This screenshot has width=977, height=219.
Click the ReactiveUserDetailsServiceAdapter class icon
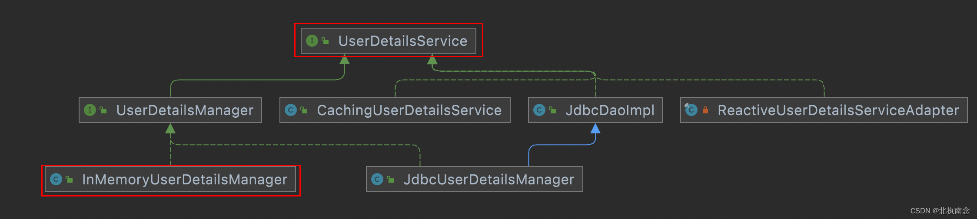pyautogui.click(x=691, y=110)
